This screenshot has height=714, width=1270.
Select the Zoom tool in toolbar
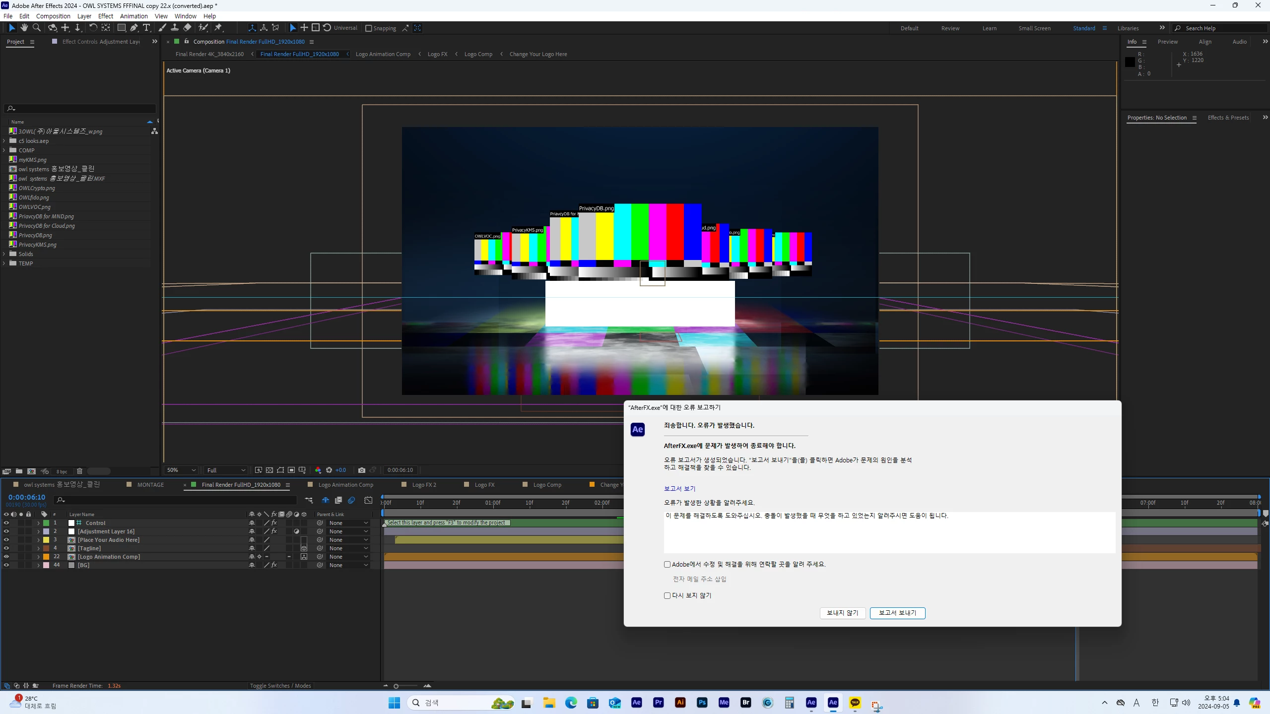(37, 28)
